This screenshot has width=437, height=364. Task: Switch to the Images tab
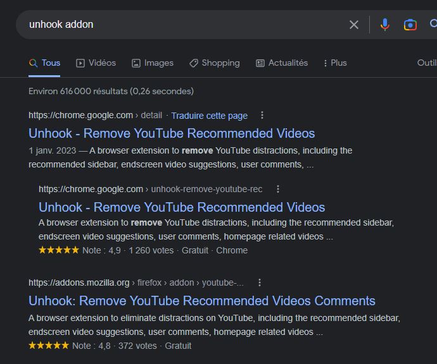point(153,63)
